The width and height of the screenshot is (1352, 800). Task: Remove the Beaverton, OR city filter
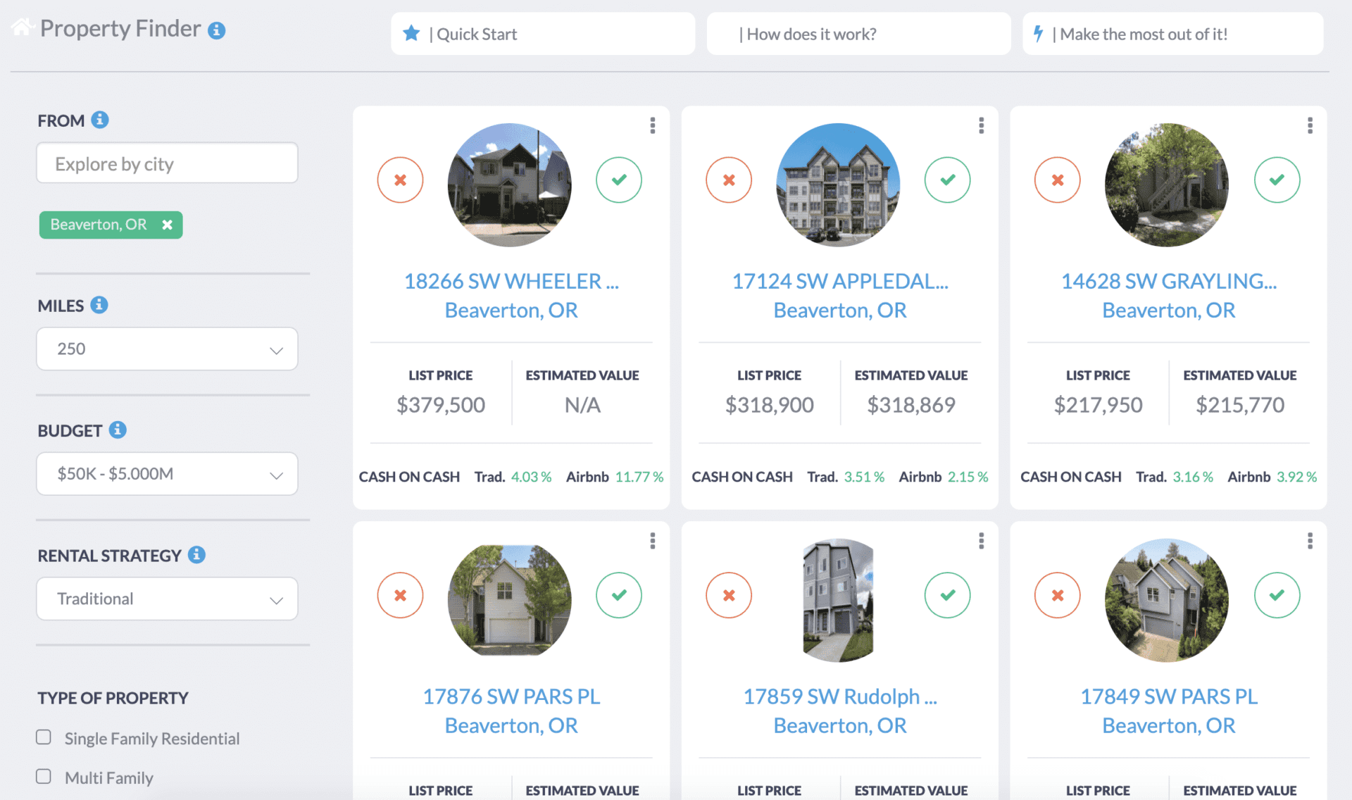[x=167, y=225]
